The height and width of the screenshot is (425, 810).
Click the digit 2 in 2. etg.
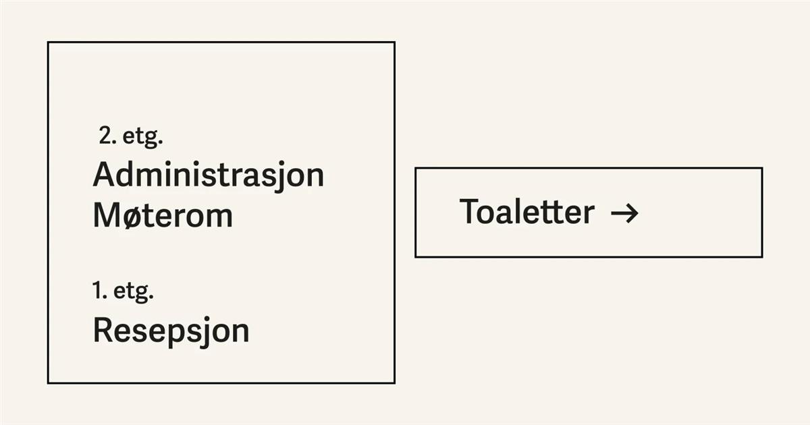pyautogui.click(x=106, y=136)
